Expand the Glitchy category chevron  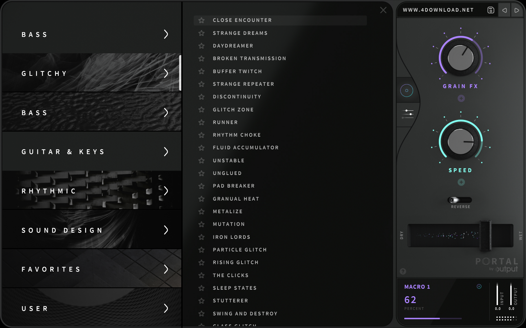(166, 73)
